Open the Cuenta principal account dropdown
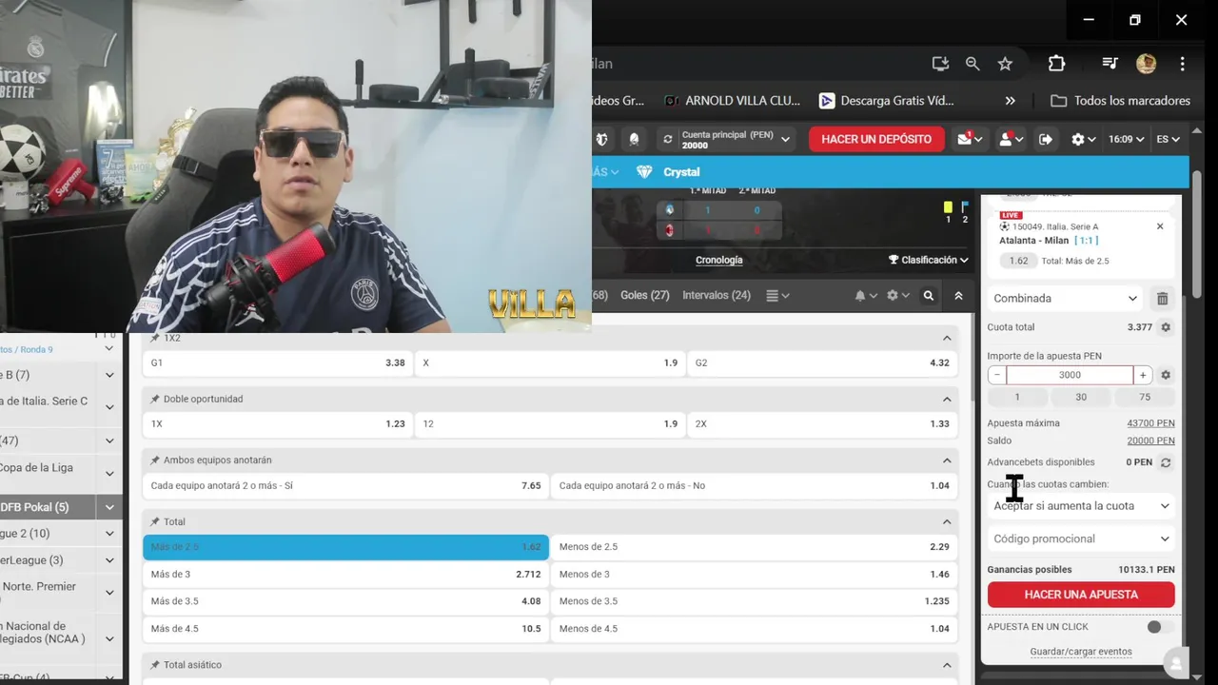Viewport: 1218px width, 685px height. pos(737,140)
